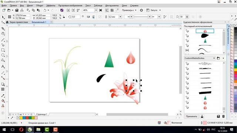Viewport: 237px width, 133px height.
Task: Save the document with floppy icon
Action: (x=17, y=10)
